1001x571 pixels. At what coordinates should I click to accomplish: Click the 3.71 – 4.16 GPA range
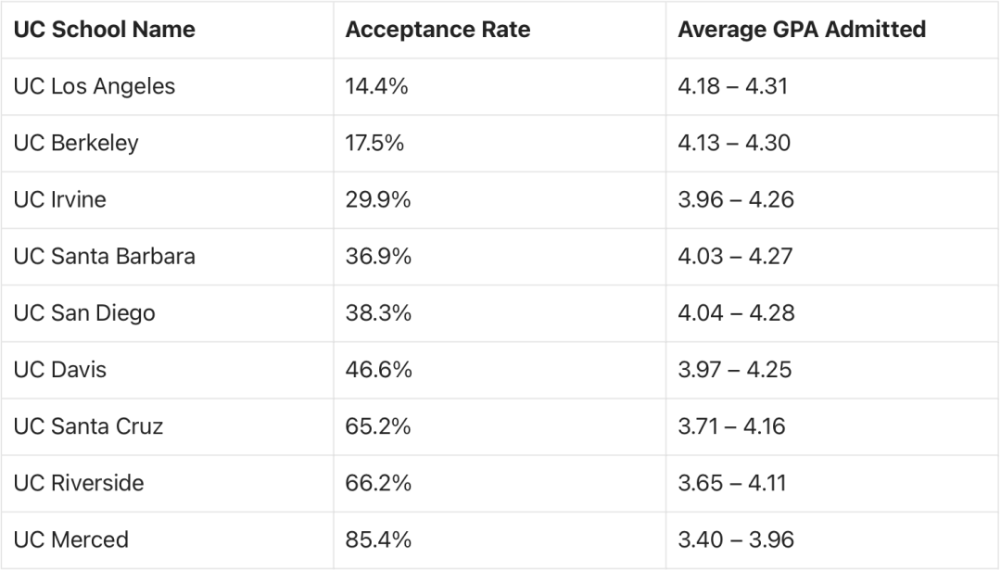click(732, 426)
